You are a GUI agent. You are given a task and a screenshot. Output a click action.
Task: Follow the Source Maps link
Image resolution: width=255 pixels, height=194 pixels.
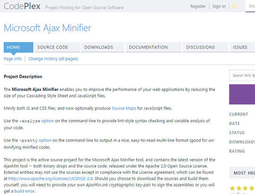tap(124, 108)
